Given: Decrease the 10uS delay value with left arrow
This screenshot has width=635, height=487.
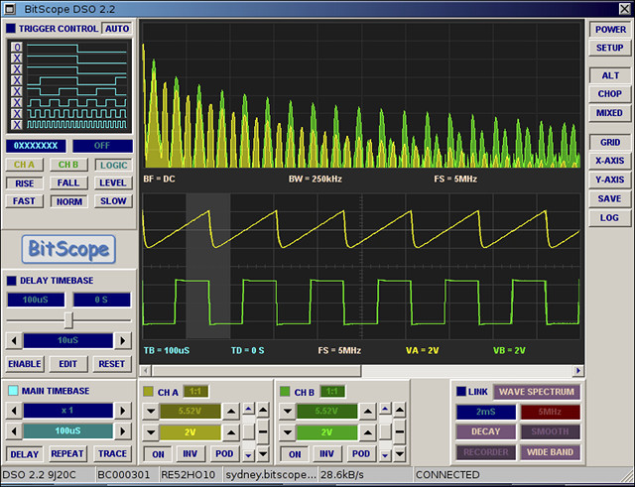Looking at the screenshot, I should pos(14,340).
